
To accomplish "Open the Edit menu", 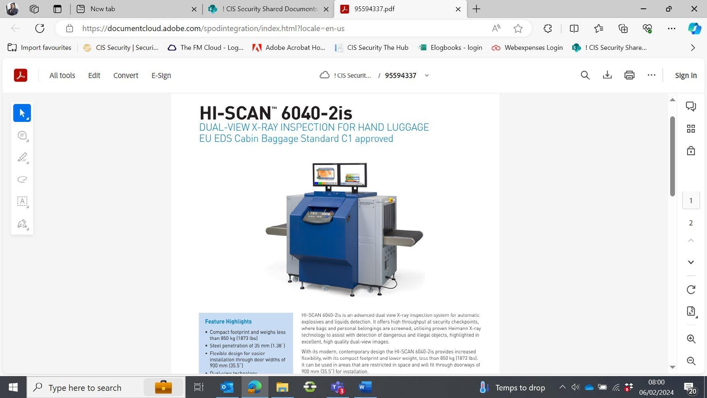I will (x=94, y=75).
